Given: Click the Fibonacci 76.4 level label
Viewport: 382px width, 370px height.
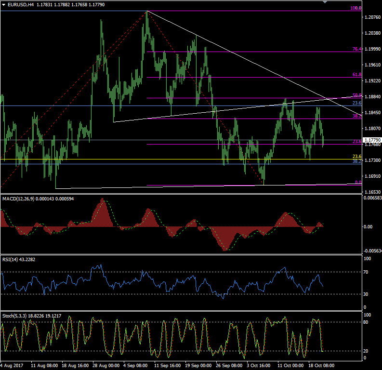Looking at the screenshot, I should [356, 49].
